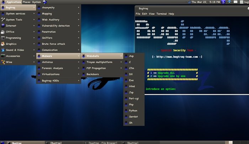This screenshot has height=144, width=249.
Task: Click the Graphics palette icon
Action: pos(3,44)
